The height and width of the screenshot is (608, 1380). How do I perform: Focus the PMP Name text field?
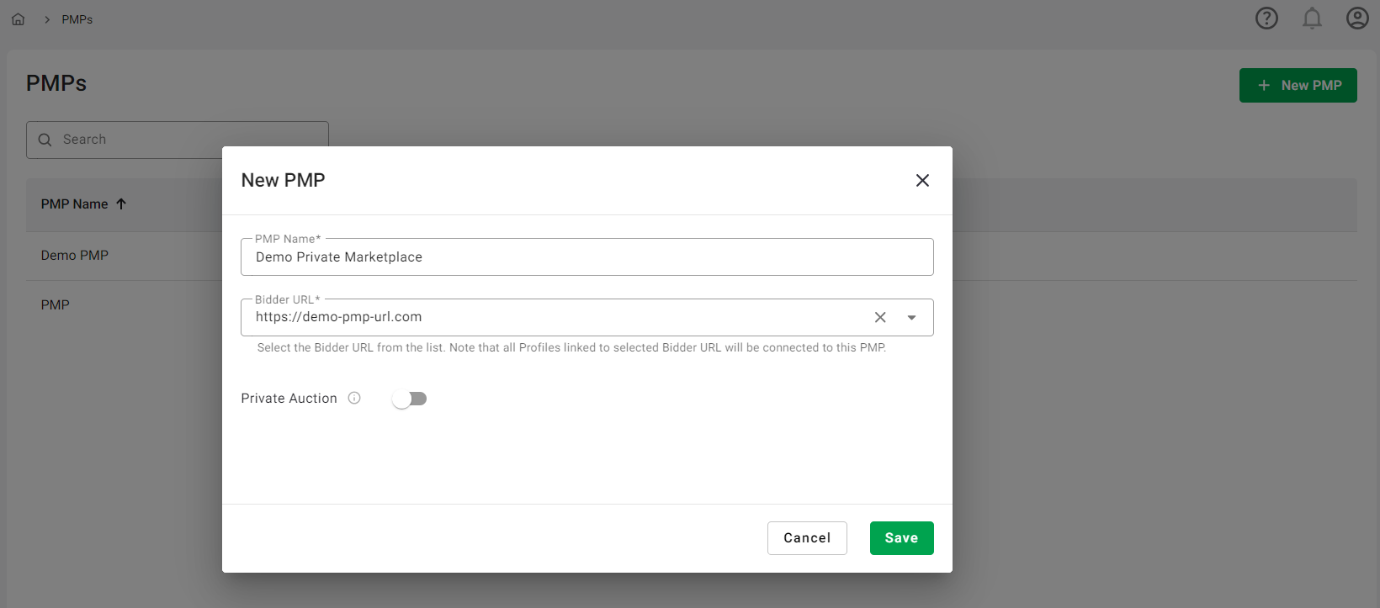pyautogui.click(x=586, y=257)
